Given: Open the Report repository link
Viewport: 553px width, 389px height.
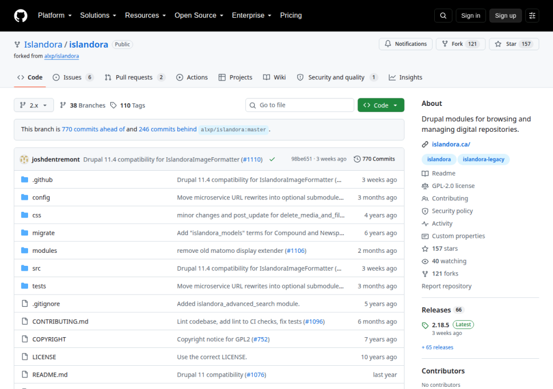Looking at the screenshot, I should coord(447,286).
